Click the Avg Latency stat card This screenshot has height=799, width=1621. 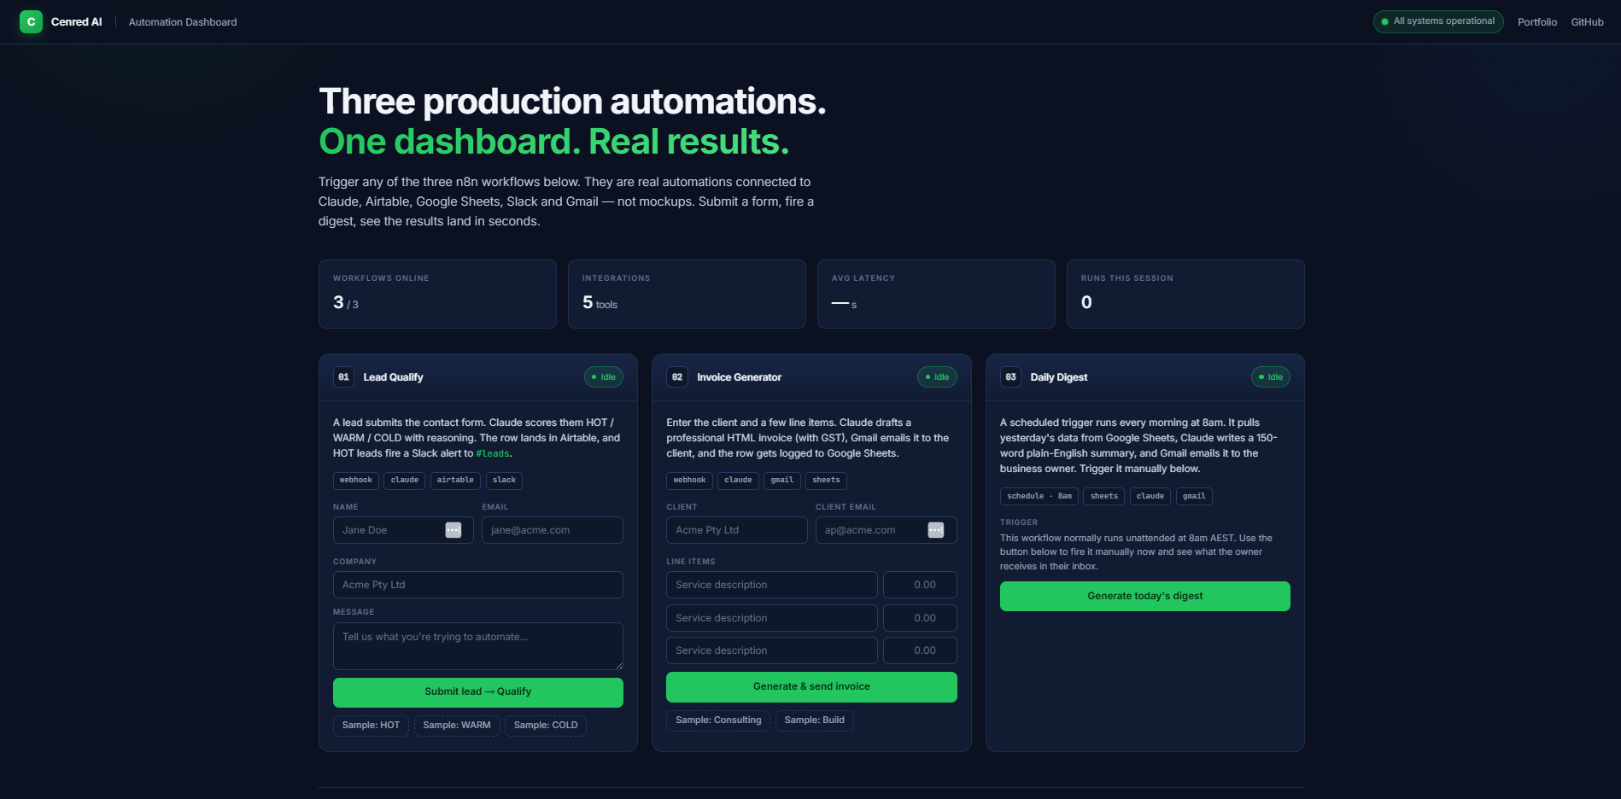coord(936,295)
